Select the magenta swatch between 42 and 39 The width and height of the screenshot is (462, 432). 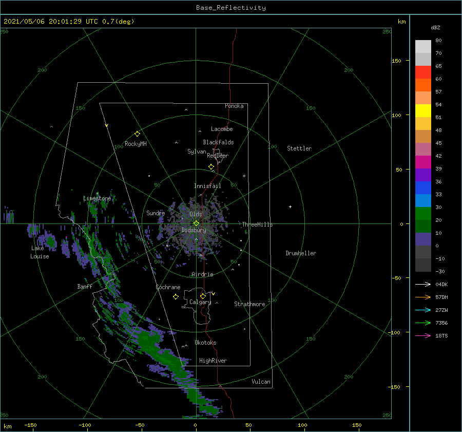423,162
